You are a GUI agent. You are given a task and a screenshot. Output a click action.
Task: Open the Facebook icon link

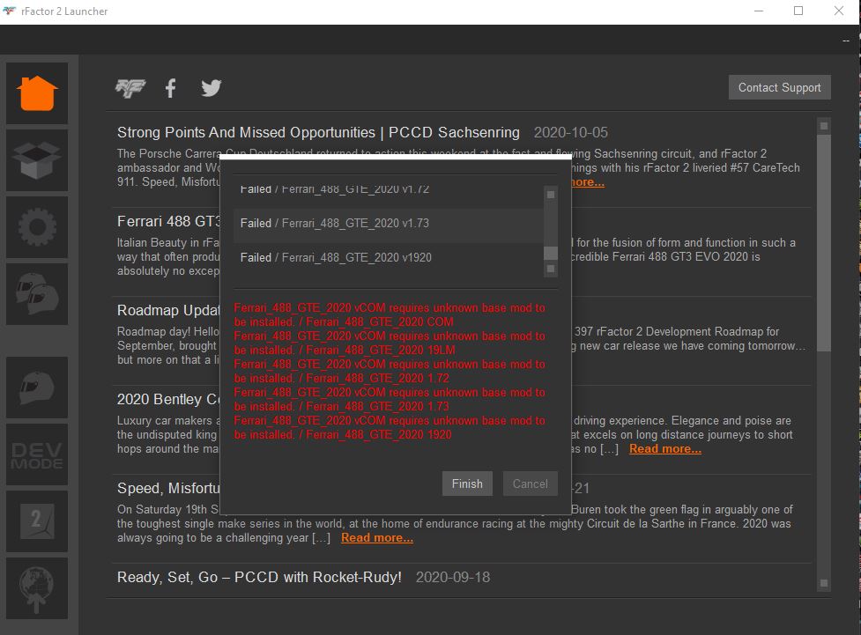[171, 88]
